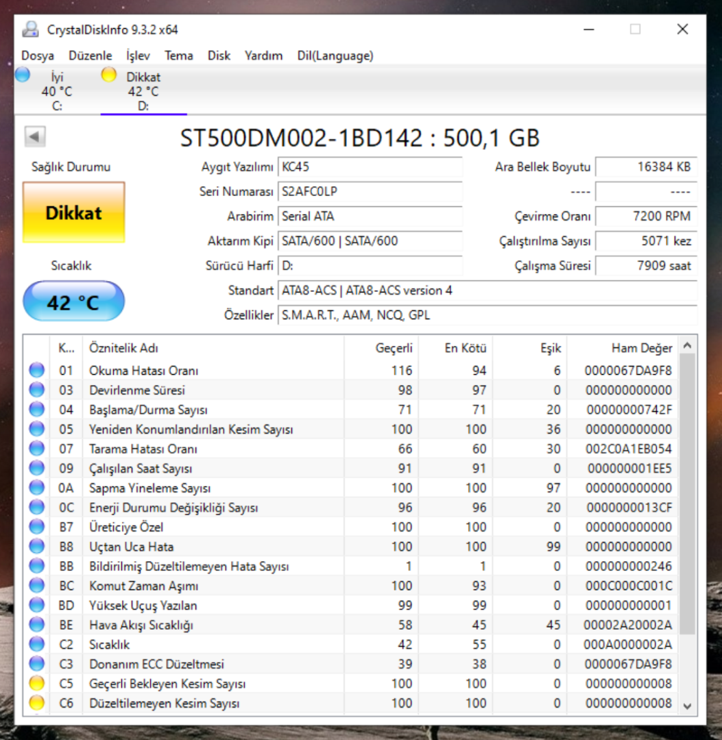Click yellow orb of Düzeltilemeyen Kesim Sayısı

(37, 703)
